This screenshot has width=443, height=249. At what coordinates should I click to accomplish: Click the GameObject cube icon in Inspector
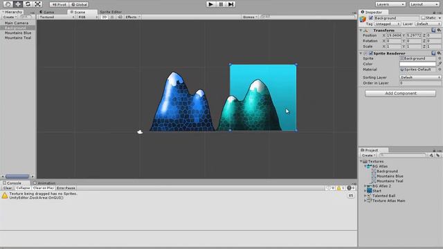[363, 19]
